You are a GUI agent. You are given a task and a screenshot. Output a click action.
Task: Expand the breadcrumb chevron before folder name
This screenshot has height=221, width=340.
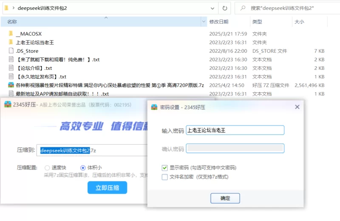click(x=14, y=8)
